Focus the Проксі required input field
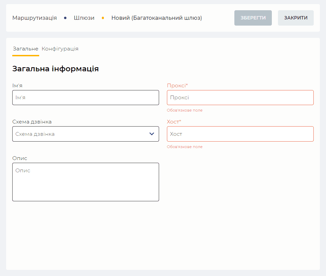This screenshot has width=326, height=276. [x=240, y=98]
